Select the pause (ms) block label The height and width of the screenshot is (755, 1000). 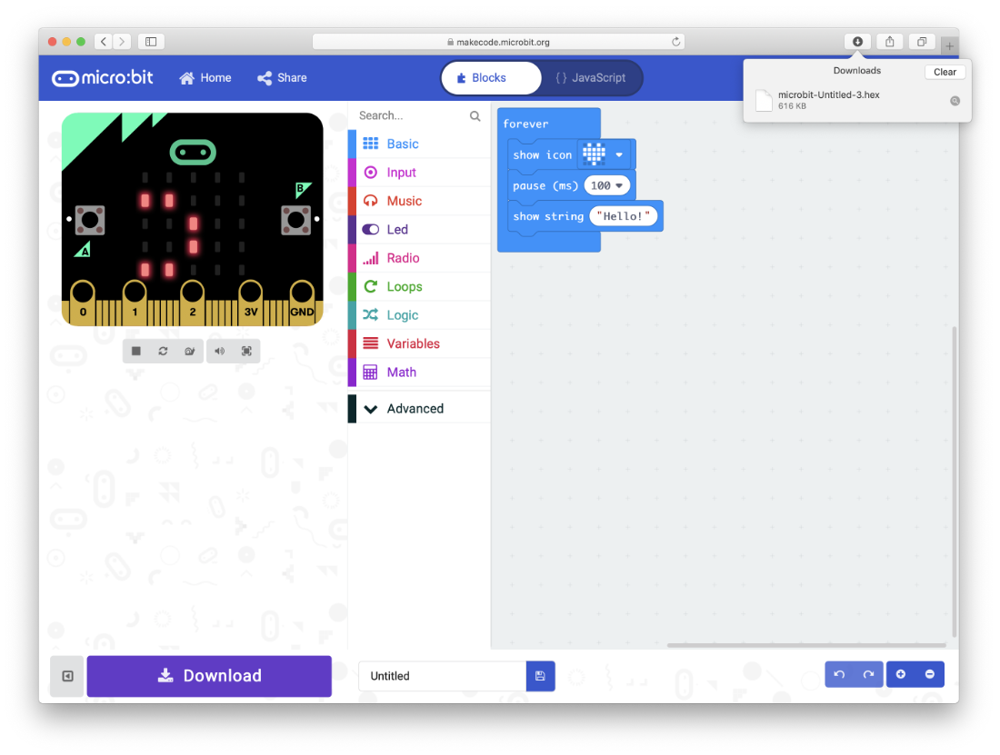point(545,186)
